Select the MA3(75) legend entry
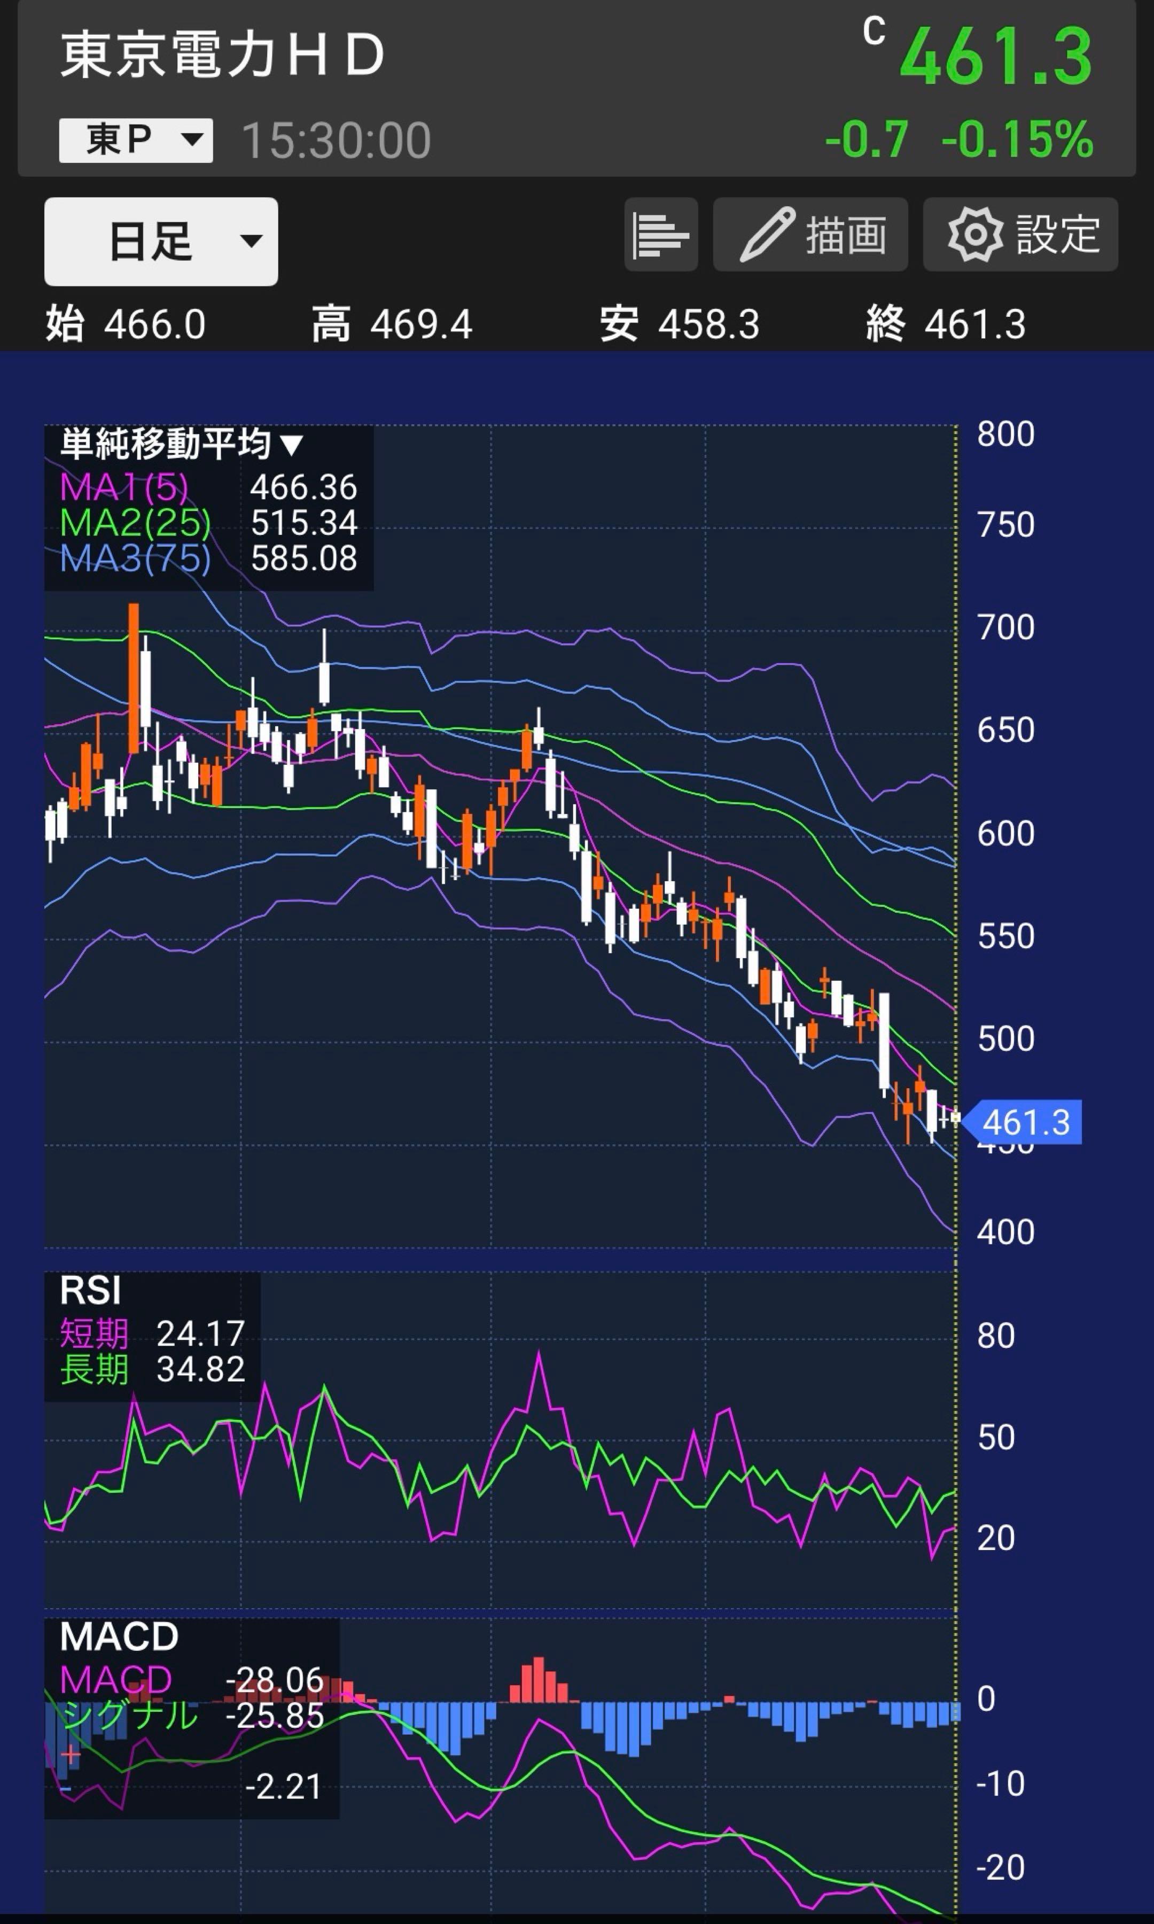The image size is (1154, 1924). (x=208, y=558)
